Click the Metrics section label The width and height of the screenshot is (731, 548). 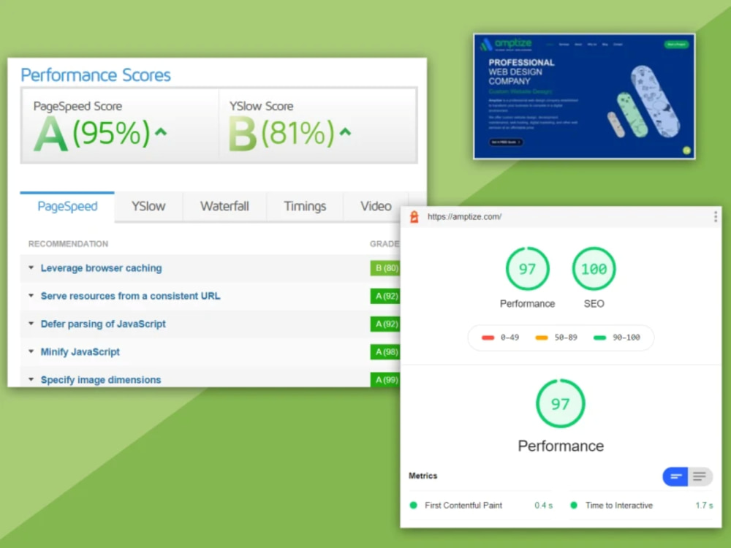coord(423,476)
